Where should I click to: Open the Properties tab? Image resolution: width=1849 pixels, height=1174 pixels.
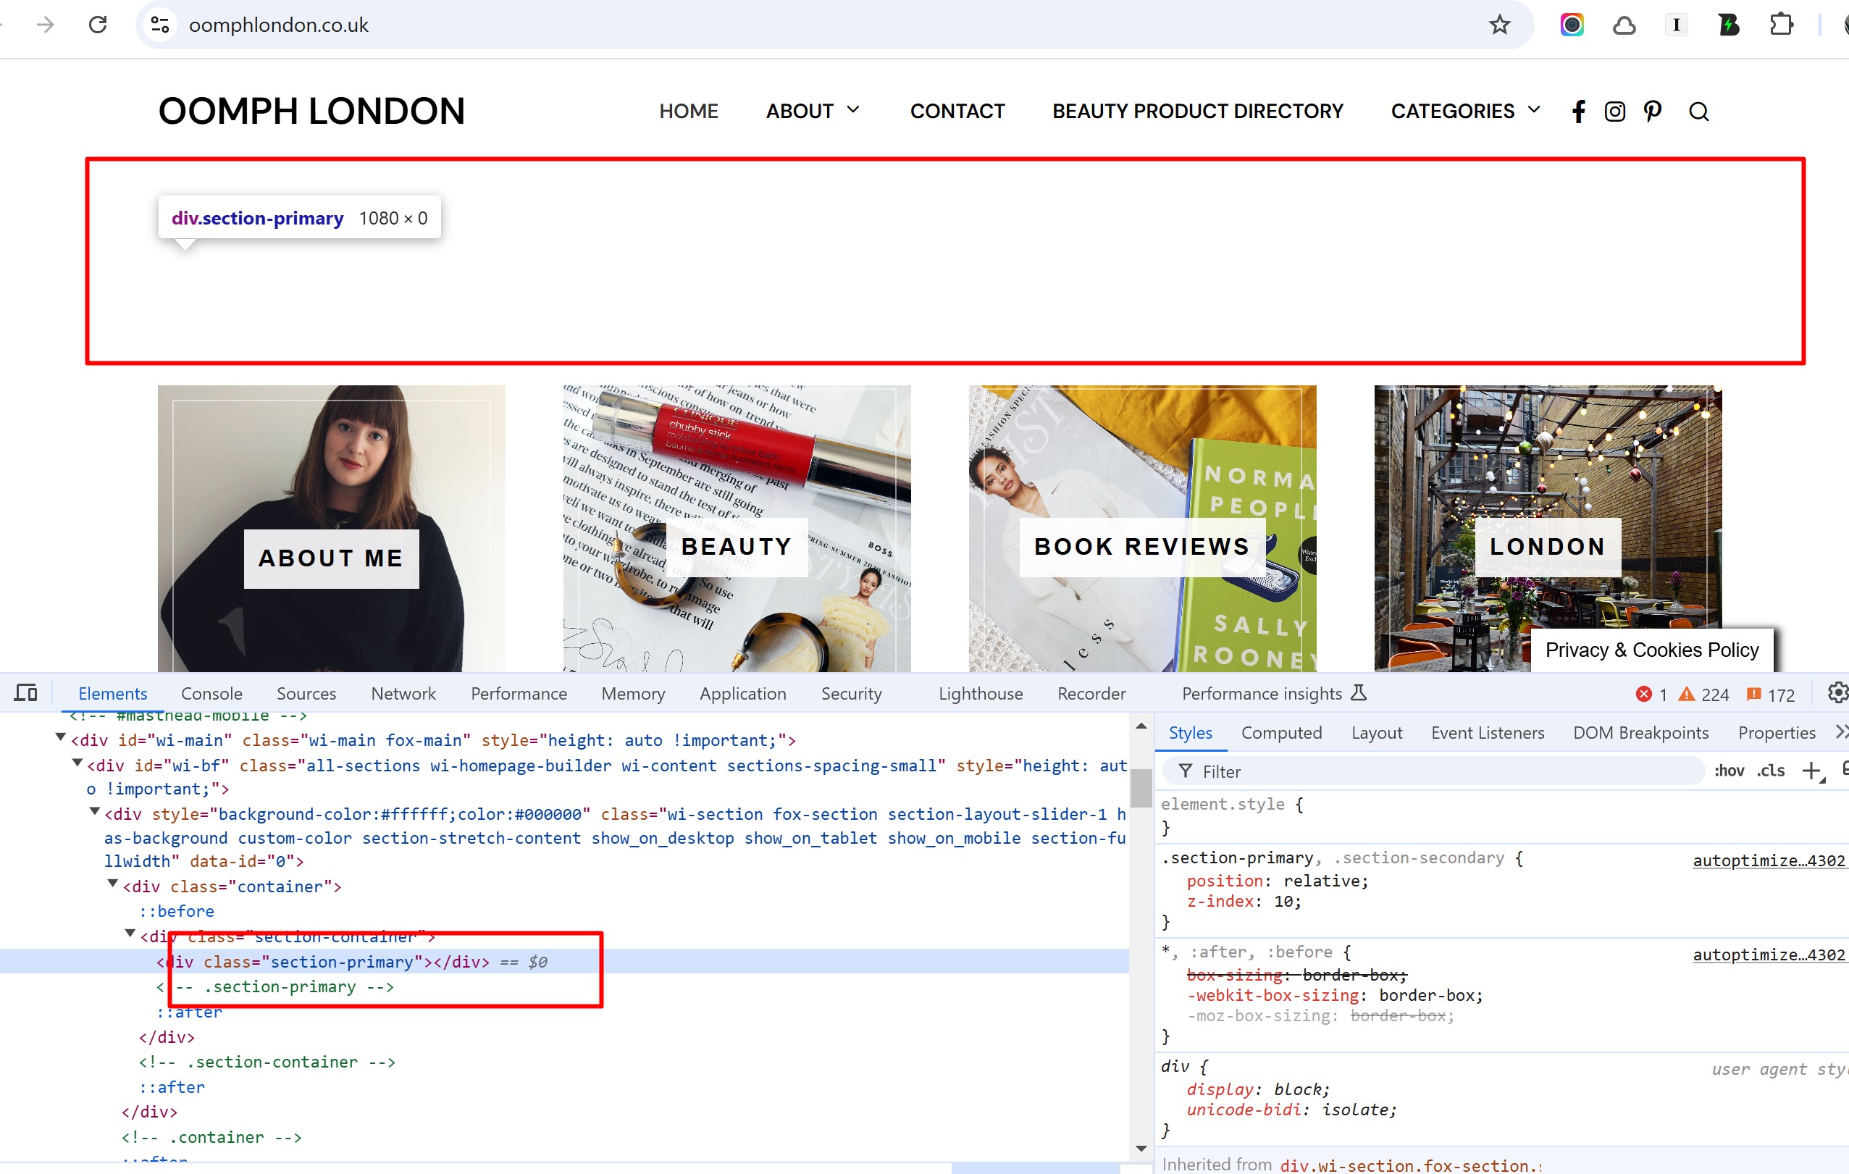[1777, 732]
